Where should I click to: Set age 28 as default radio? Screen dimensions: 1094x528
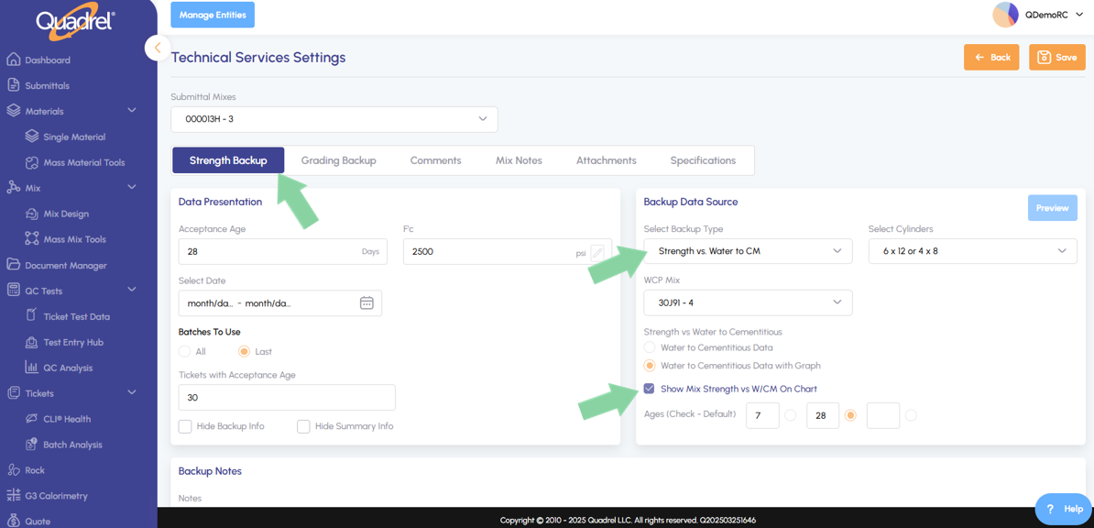coord(849,415)
